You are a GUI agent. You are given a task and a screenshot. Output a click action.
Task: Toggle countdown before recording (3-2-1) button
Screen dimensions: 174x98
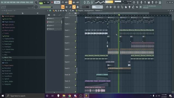click(x=70, y=2)
